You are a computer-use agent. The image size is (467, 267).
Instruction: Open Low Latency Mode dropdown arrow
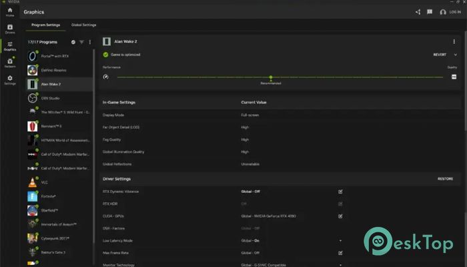tap(340, 241)
